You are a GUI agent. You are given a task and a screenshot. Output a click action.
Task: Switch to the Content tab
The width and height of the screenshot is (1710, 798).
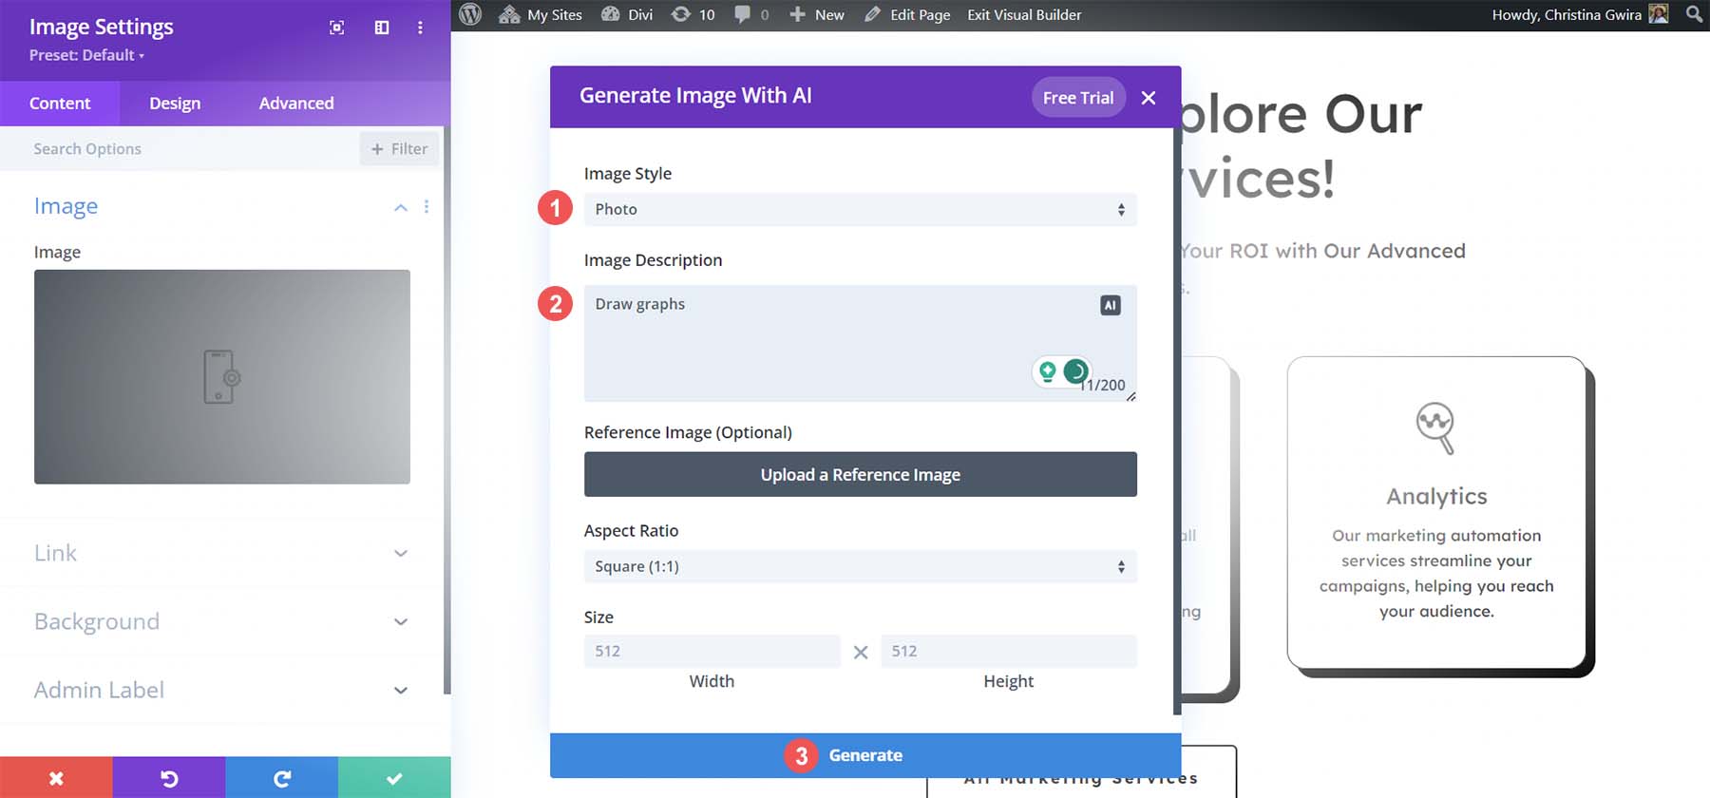60,104
